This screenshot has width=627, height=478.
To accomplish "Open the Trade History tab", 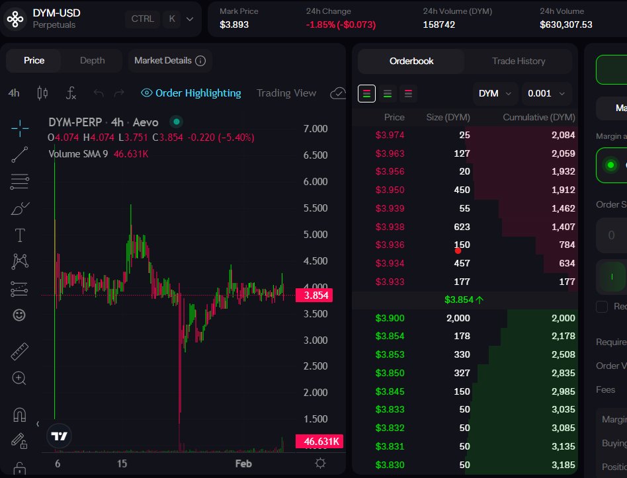I will coord(519,61).
